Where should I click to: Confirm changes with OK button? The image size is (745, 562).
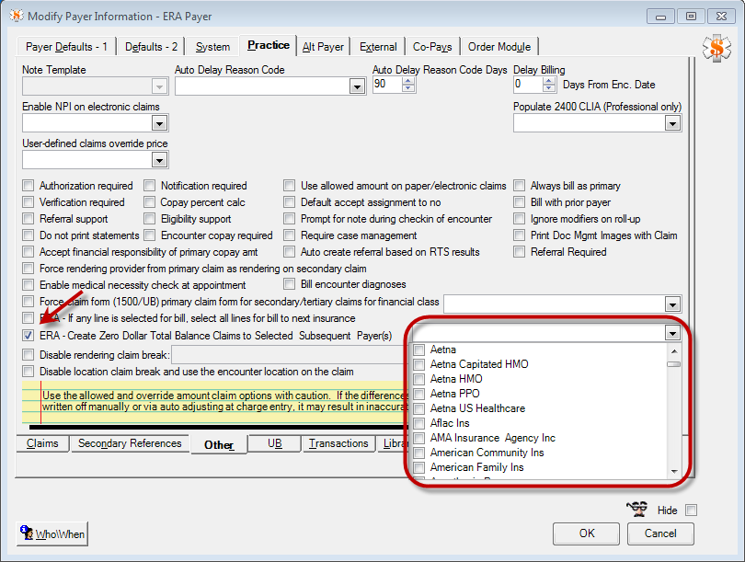(586, 533)
